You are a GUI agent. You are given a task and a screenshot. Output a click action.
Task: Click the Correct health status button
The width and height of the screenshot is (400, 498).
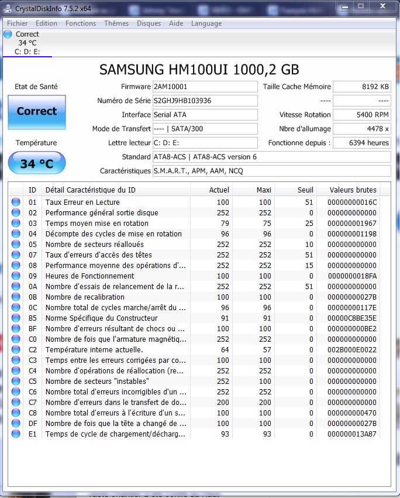[x=37, y=112]
